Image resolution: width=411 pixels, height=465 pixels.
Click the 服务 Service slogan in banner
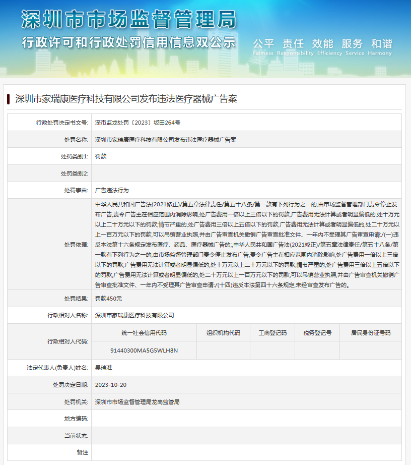tap(355, 47)
